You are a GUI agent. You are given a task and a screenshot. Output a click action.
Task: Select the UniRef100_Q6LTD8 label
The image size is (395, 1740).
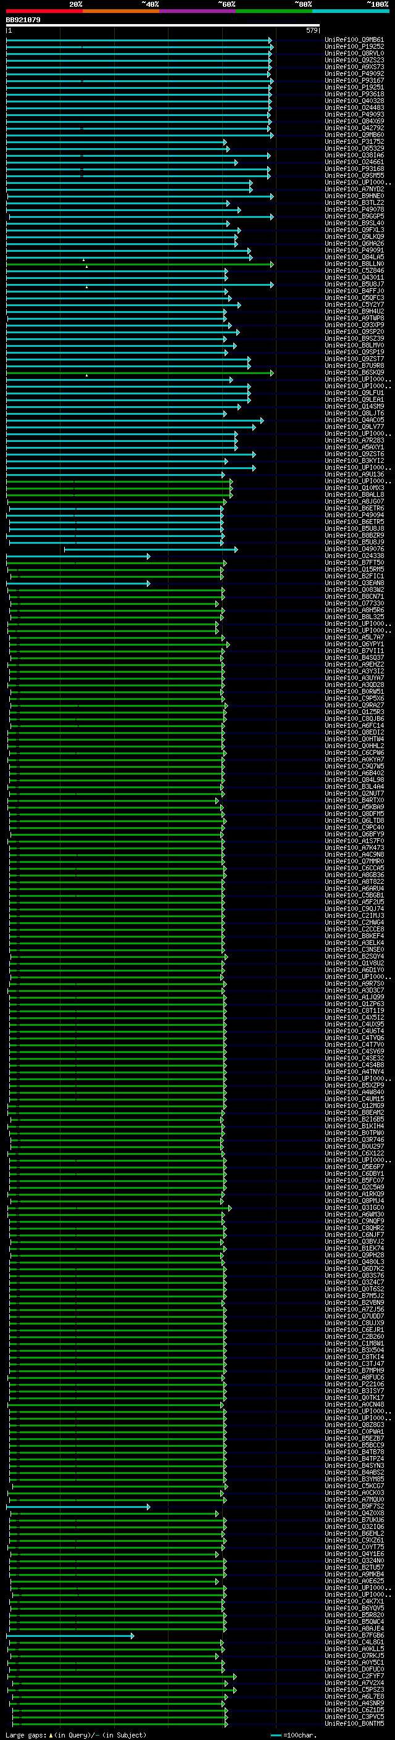click(x=354, y=821)
